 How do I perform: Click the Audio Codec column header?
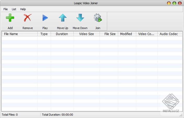[170, 34]
